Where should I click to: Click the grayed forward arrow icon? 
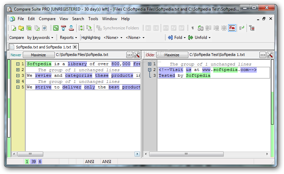[x=156, y=28]
